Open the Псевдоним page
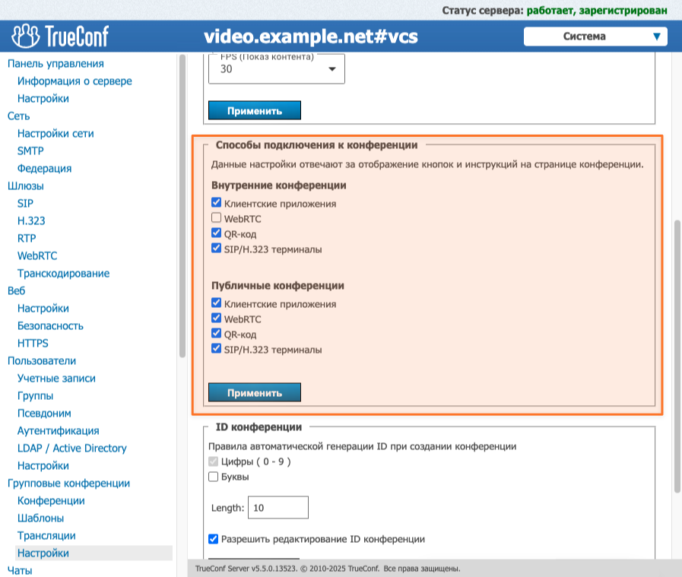The width and height of the screenshot is (682, 577). tap(44, 413)
